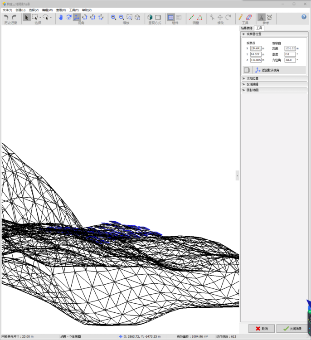
Task: Click the X coordinate field 154.641
Action: point(256,49)
